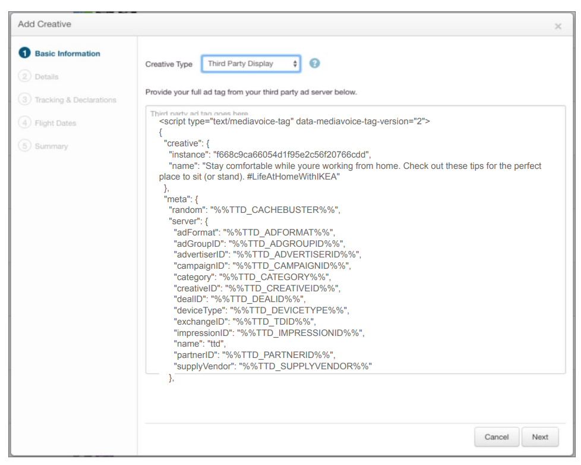The width and height of the screenshot is (581, 465).
Task: Go to the Details step label
Action: (x=46, y=77)
